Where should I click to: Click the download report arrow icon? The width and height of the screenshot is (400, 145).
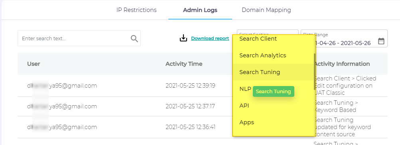pos(183,38)
